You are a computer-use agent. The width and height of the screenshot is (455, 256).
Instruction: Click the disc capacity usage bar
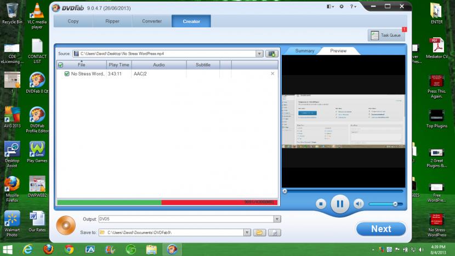[167, 202]
